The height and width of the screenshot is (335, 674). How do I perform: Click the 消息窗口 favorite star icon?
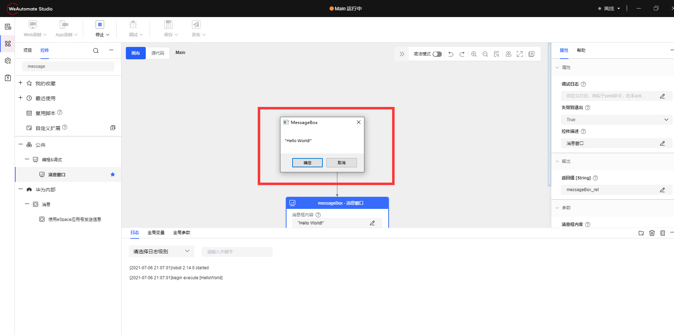point(113,174)
